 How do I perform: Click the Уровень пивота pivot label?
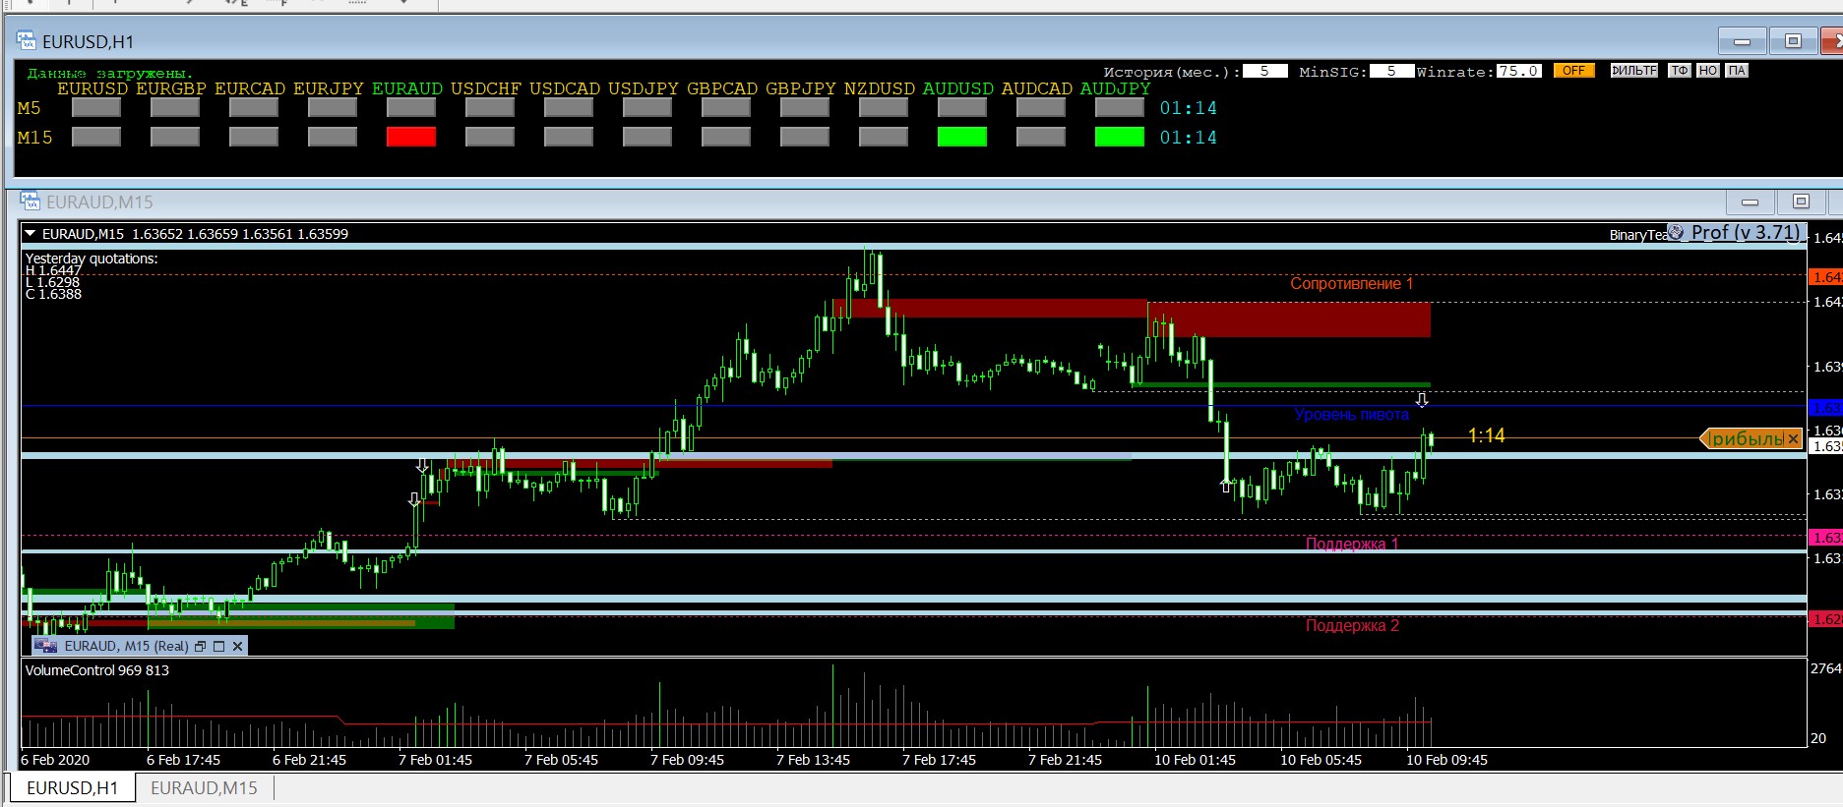1351,415
